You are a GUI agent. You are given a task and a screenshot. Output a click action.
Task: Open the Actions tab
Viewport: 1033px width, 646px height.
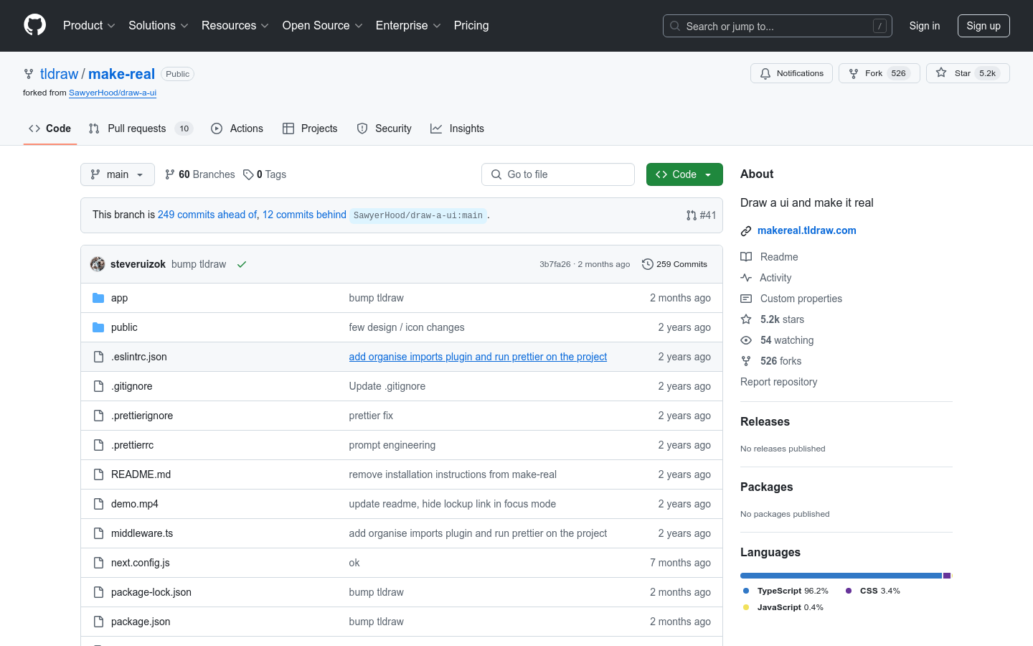(237, 128)
